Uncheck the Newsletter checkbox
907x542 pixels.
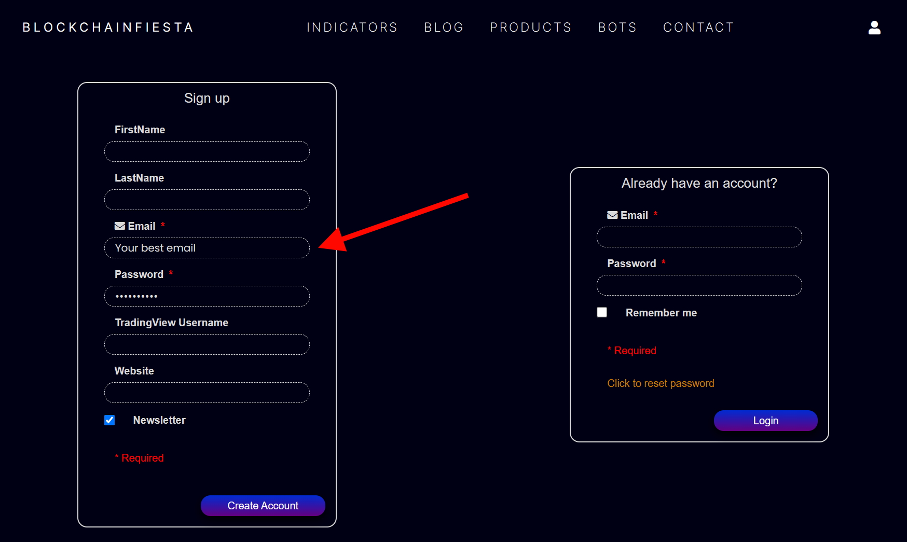(109, 420)
